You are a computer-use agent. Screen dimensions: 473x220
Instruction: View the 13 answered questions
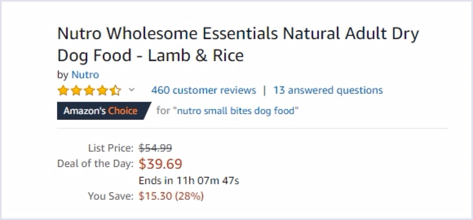click(328, 90)
